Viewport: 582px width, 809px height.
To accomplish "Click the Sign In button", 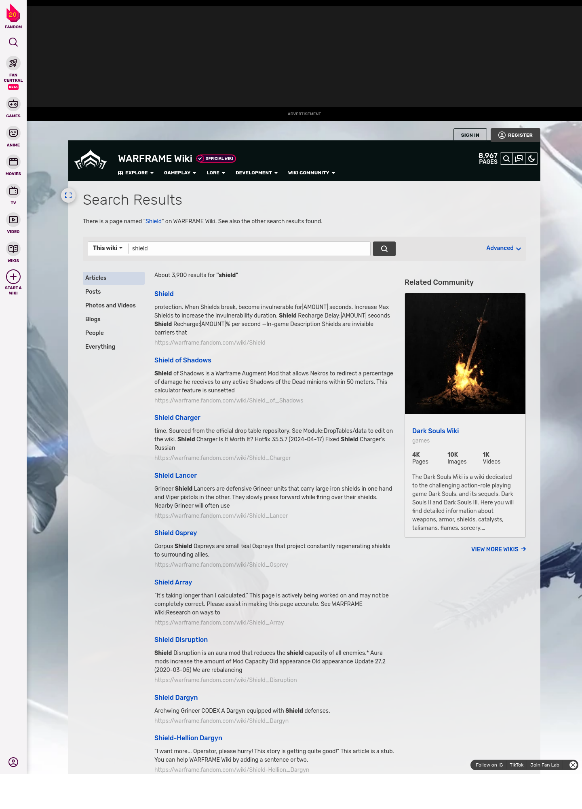I will 470,135.
